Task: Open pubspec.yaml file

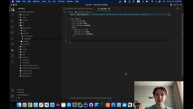Action: click(27, 73)
